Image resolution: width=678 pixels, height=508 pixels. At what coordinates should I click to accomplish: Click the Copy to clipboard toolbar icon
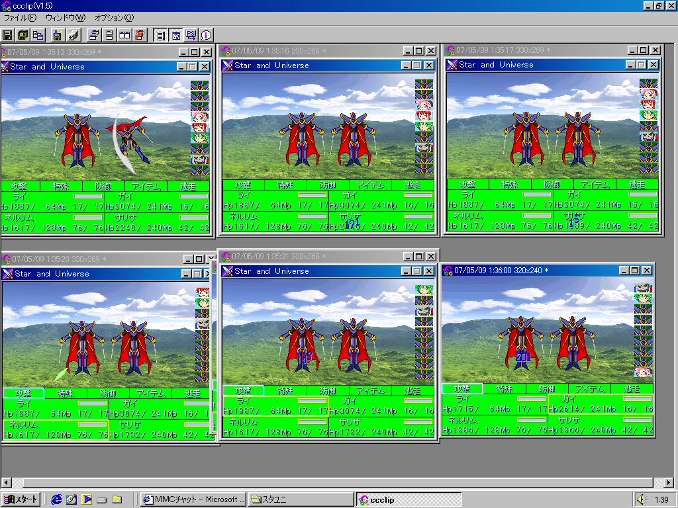click(x=38, y=36)
